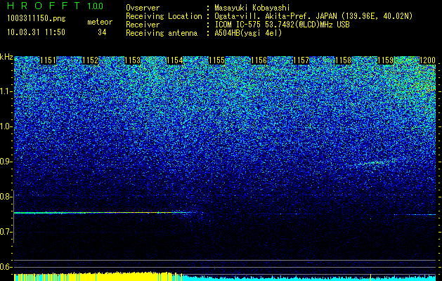Click the kHz axis unit label
Screen dimensions: 442x281
pos(6,57)
